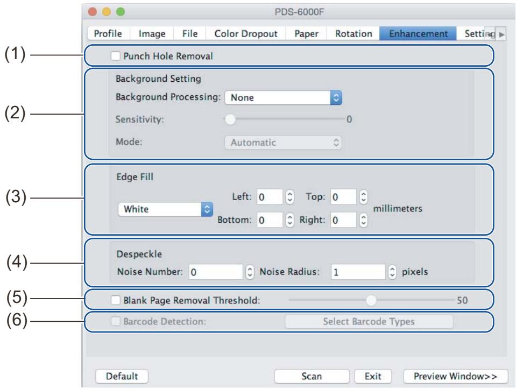Enable Punch Hole Removal checkbox

click(116, 56)
